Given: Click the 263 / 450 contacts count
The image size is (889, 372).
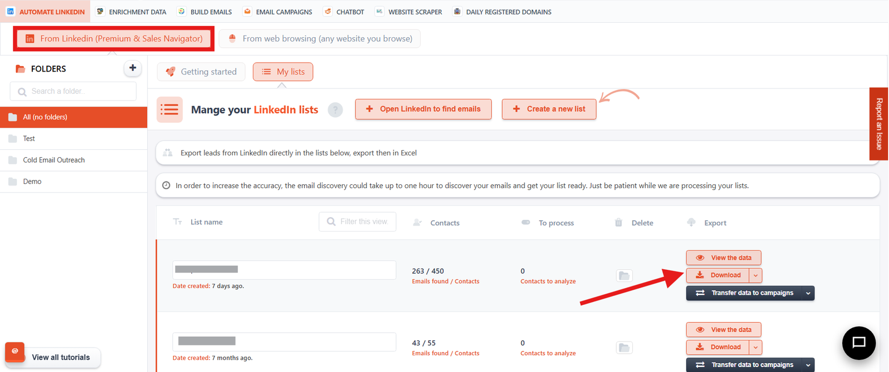Looking at the screenshot, I should tap(428, 271).
